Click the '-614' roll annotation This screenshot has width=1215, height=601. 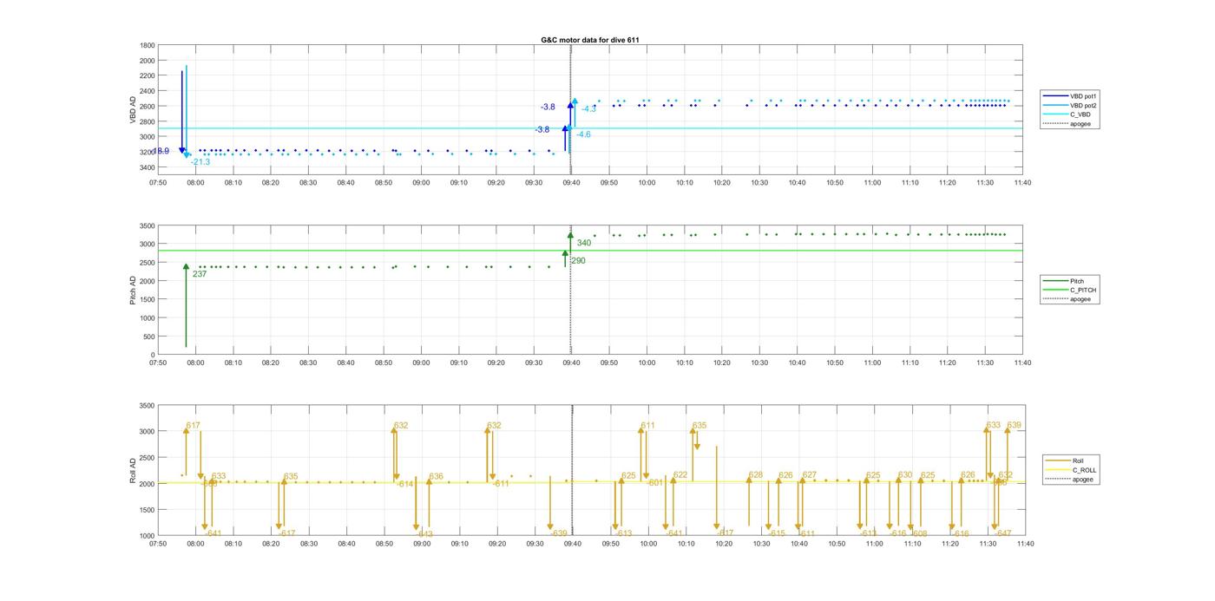tap(404, 485)
